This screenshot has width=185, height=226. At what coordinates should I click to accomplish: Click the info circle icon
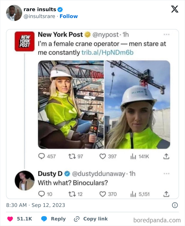tap(175, 205)
